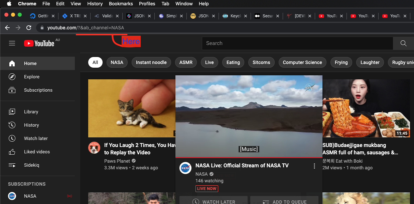Select the Eating filter chip
The width and height of the screenshot is (414, 204).
coord(233,62)
